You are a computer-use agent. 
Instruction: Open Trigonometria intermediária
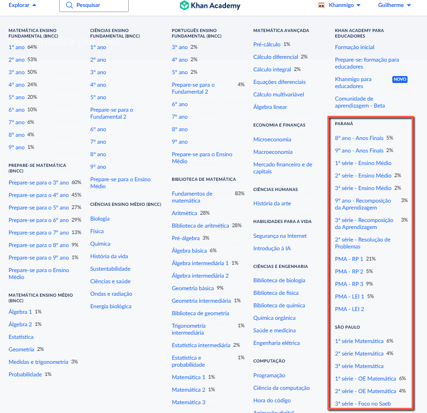point(188,329)
